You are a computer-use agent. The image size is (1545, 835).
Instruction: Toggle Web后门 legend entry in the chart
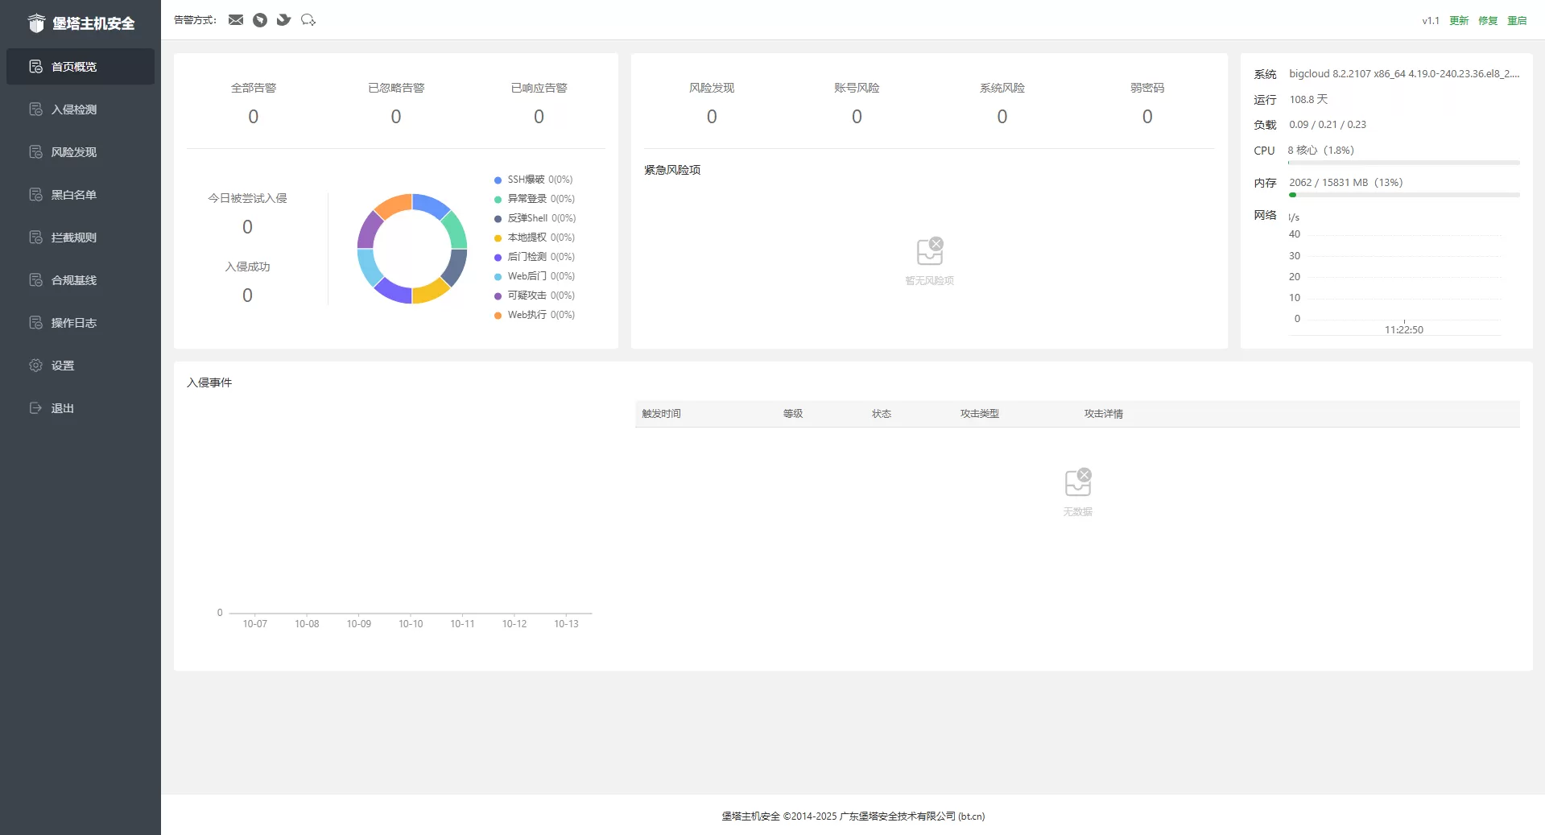(534, 276)
